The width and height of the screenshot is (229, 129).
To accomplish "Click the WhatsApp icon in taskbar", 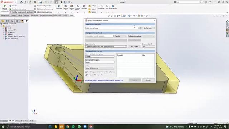I will pos(79,126).
